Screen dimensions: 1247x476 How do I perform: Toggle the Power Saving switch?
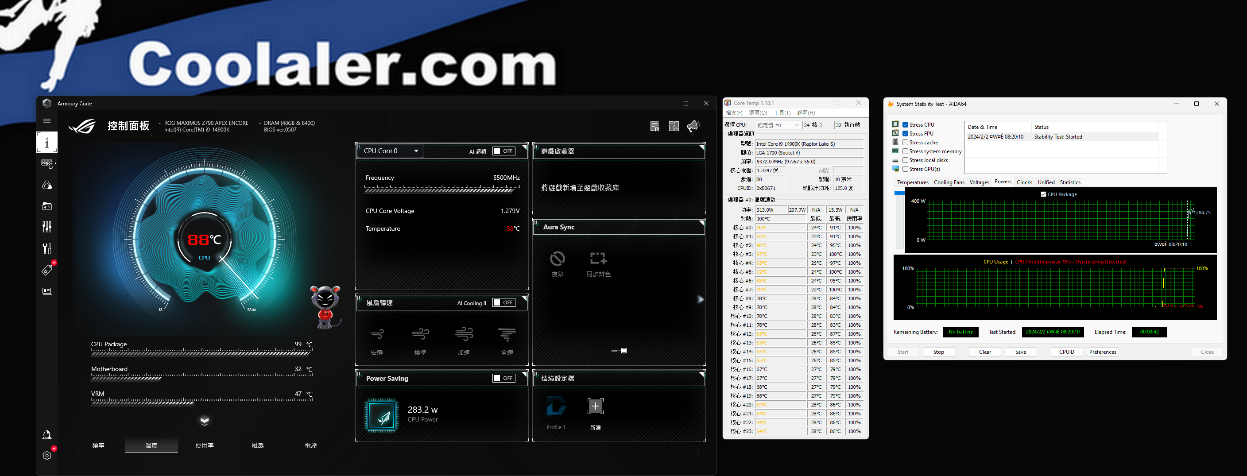click(504, 378)
